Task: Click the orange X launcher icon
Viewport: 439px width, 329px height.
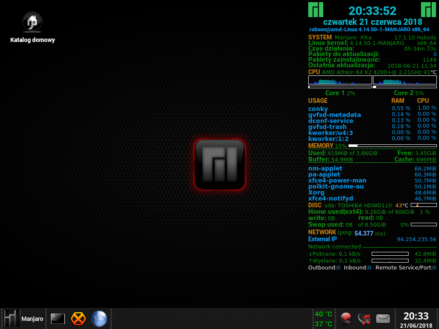Action: [78, 319]
